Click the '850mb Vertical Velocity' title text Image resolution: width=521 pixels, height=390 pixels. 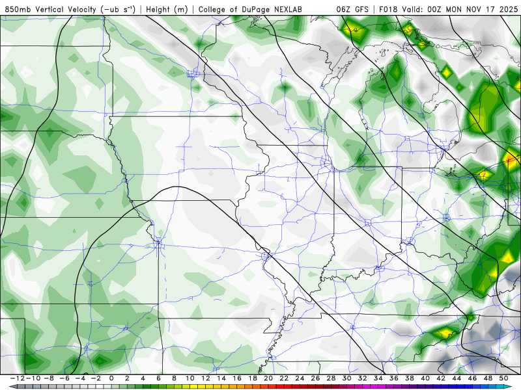[51, 9]
